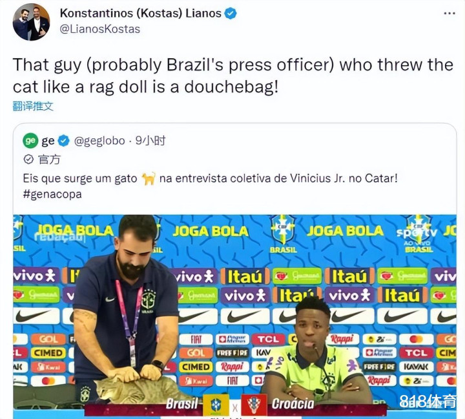
Task: Open the @LianosKostas handle
Action: (x=100, y=29)
